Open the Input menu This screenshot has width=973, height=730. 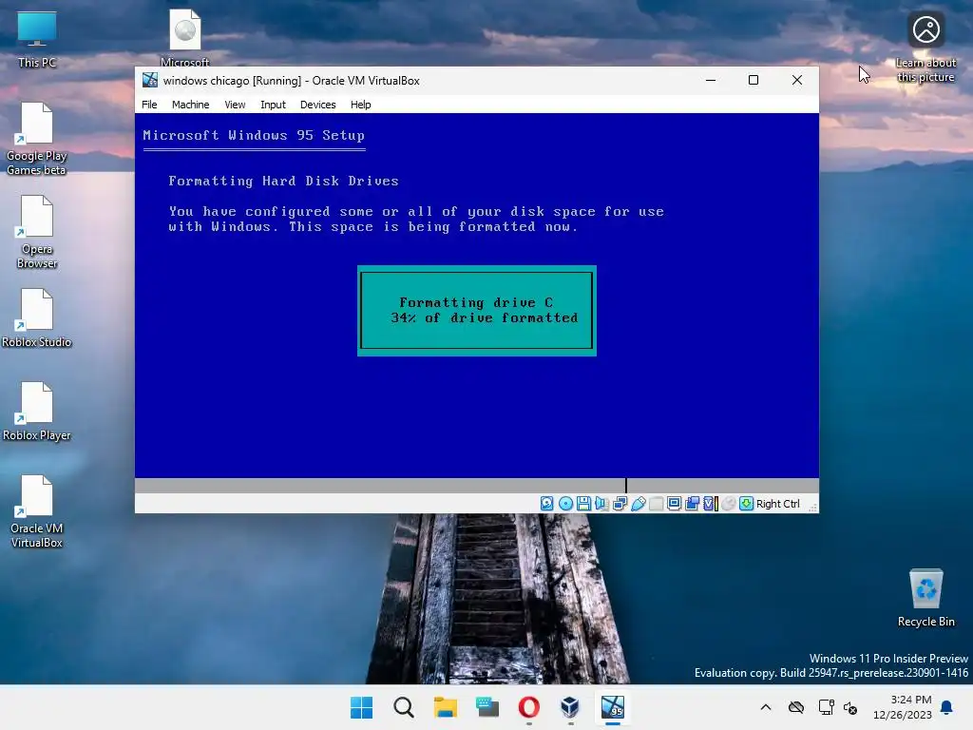tap(273, 105)
